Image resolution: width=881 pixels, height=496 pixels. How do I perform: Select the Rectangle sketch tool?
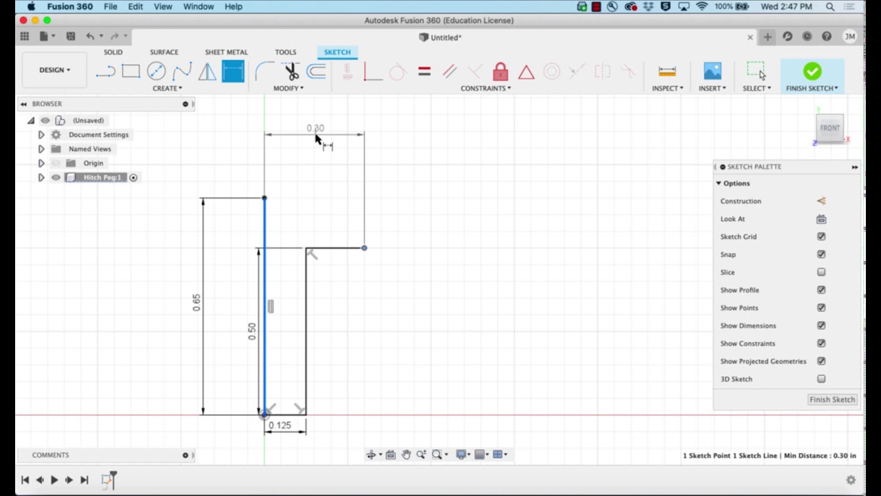click(131, 71)
